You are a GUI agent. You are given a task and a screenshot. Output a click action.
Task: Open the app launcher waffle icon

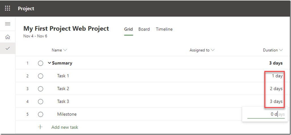pos(8,8)
